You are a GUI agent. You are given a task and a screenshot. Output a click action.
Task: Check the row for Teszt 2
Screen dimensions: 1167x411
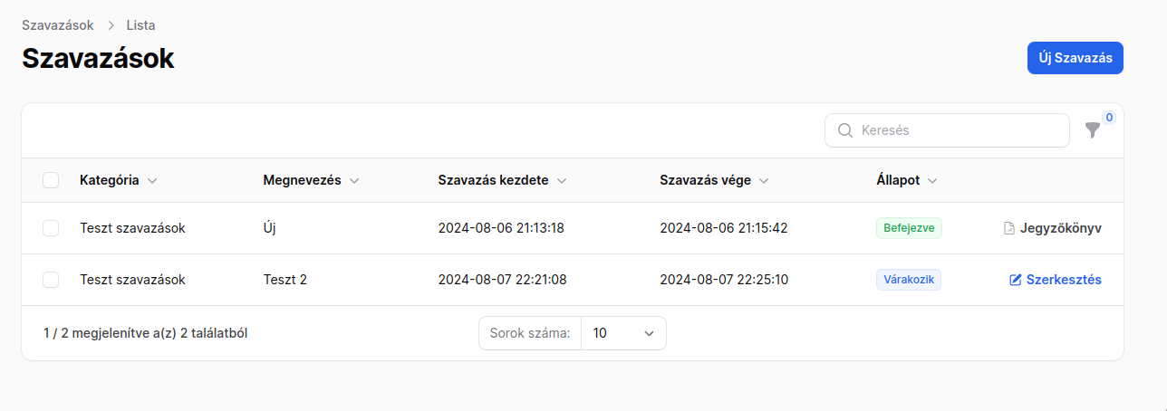[x=51, y=280]
